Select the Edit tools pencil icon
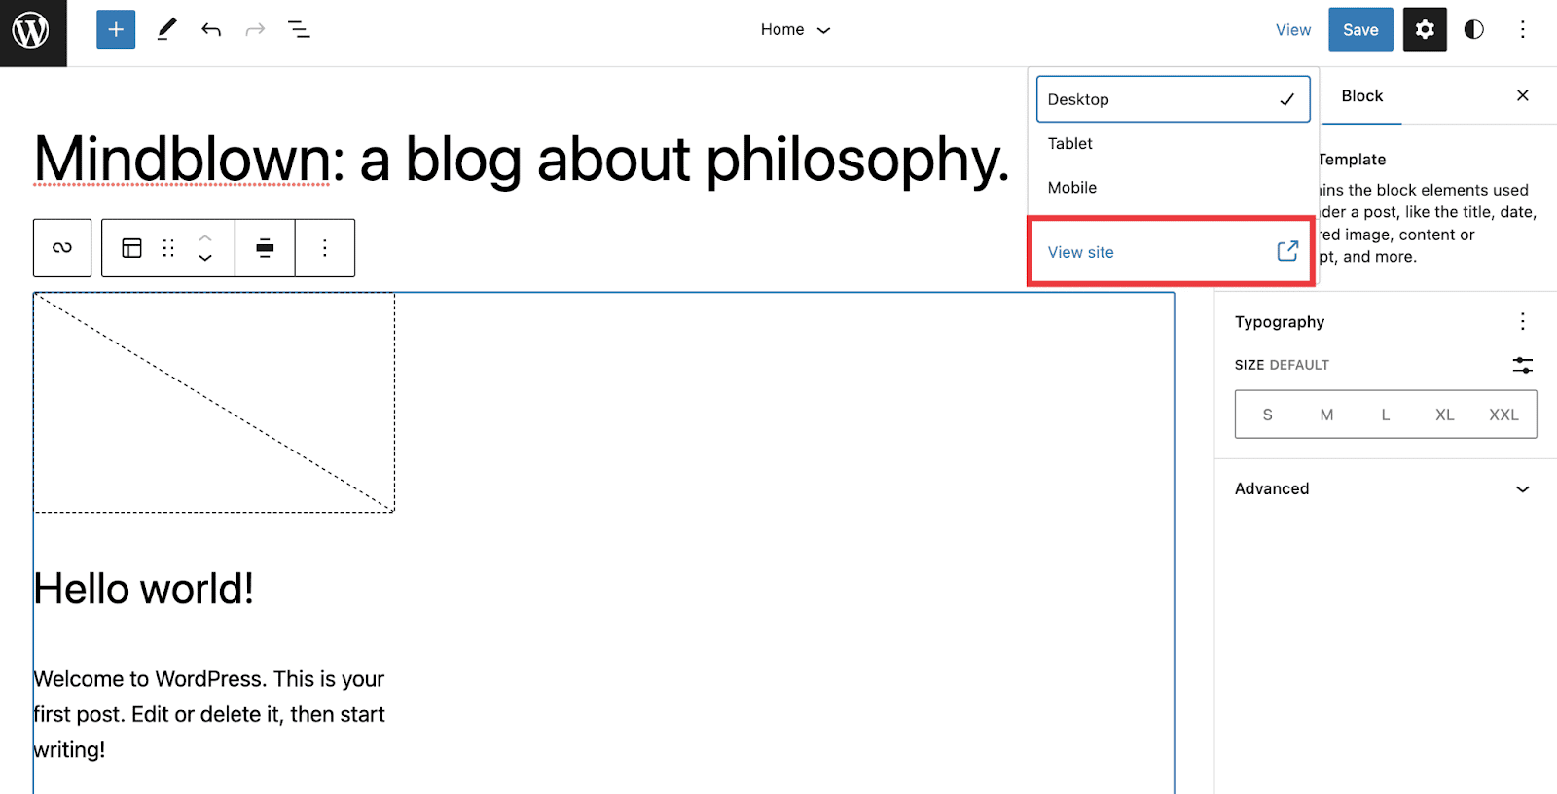Image resolution: width=1557 pixels, height=794 pixels. pyautogui.click(x=167, y=29)
